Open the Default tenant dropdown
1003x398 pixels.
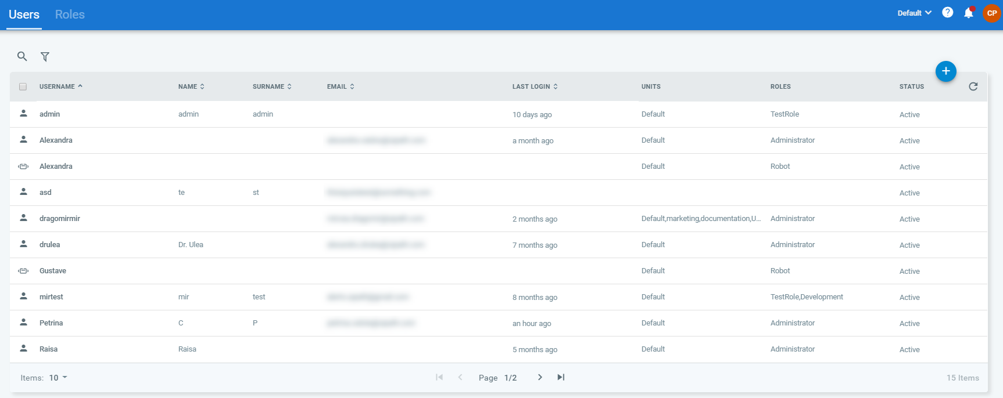(914, 13)
